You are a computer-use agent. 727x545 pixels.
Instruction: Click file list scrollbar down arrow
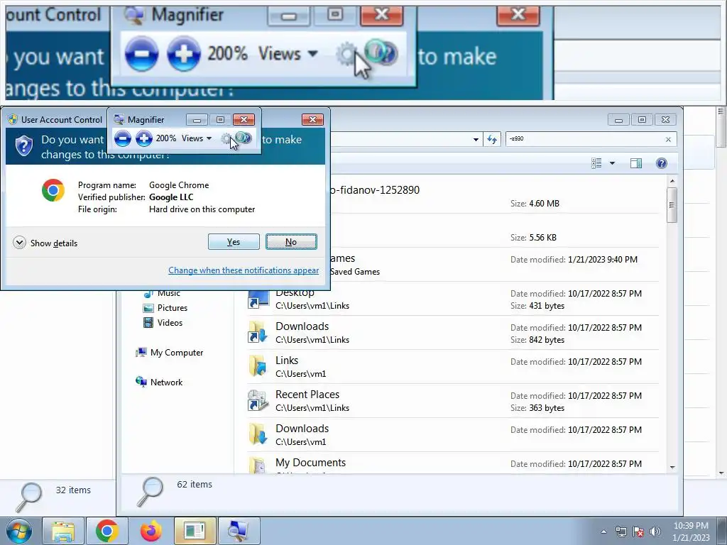[672, 468]
